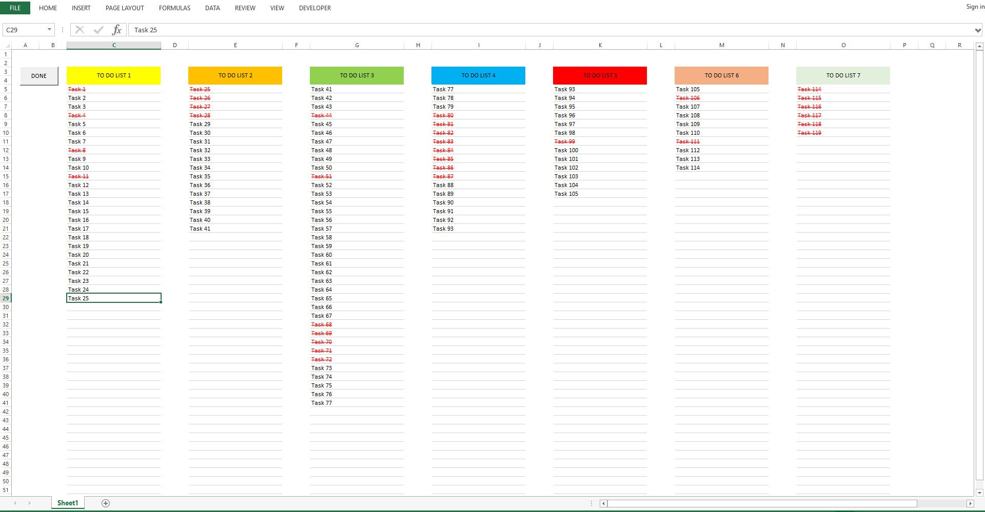
Task: Add a new worksheet with the plus icon
Action: pos(106,503)
